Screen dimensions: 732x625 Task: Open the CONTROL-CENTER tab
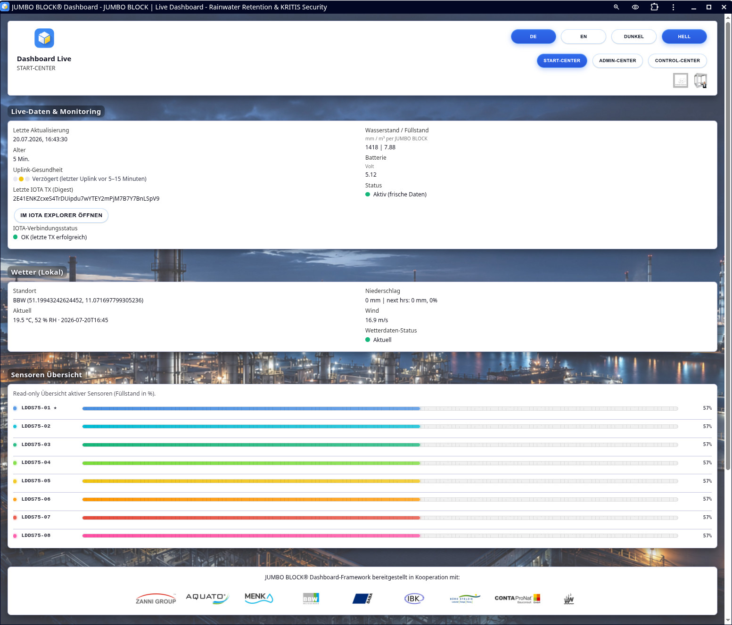point(677,61)
